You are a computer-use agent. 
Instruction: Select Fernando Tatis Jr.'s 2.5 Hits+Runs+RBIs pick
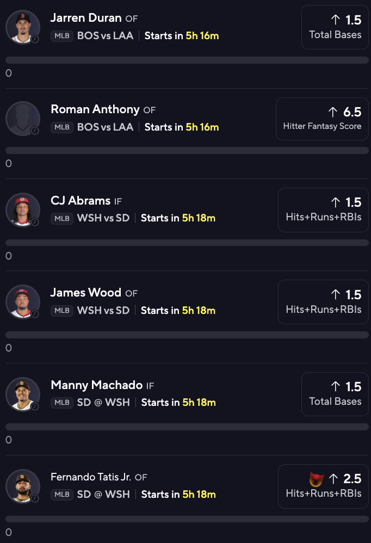tap(323, 485)
